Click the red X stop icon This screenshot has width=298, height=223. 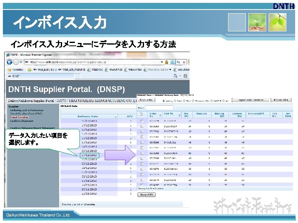click(184, 62)
